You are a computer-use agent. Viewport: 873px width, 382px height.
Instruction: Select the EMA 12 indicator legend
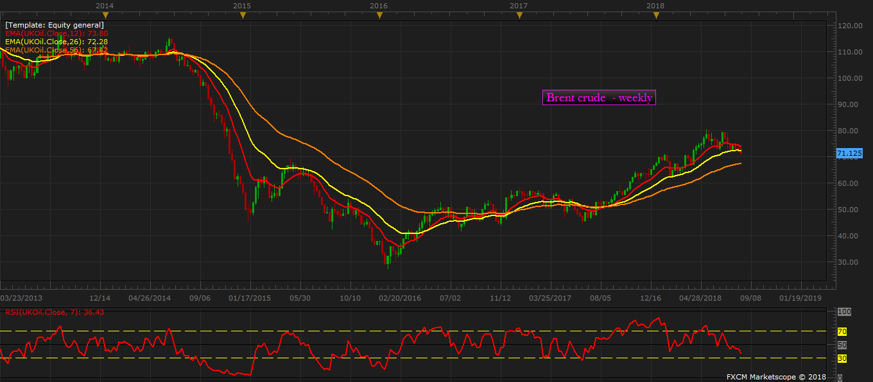pos(56,33)
